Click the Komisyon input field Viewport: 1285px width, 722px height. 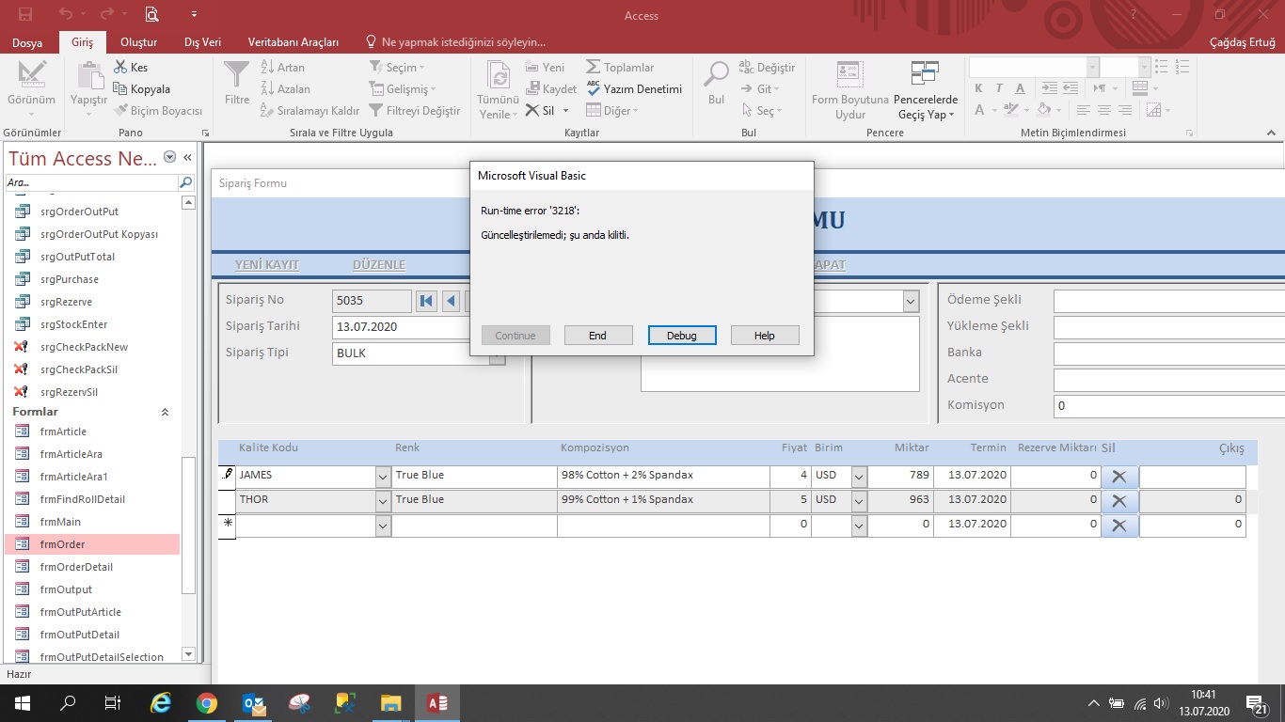pyautogui.click(x=1166, y=406)
